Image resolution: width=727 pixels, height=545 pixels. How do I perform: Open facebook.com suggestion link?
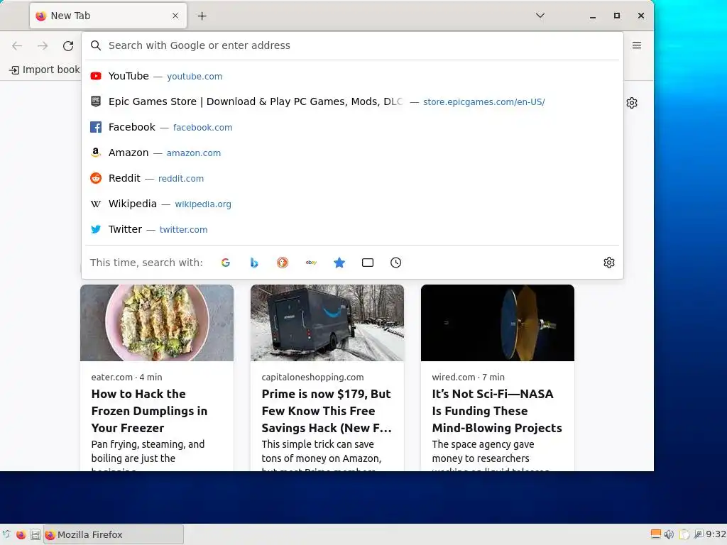click(202, 128)
